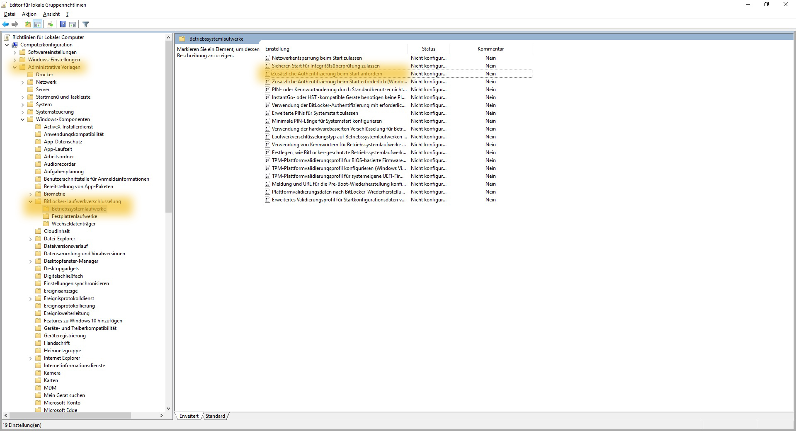Click the gray Forward arrow in toolbar
Viewport: 796px width, 431px height.
point(15,24)
